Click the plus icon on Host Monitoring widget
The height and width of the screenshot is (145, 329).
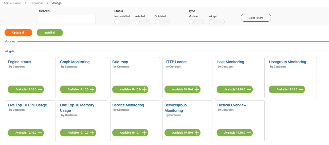(249, 89)
